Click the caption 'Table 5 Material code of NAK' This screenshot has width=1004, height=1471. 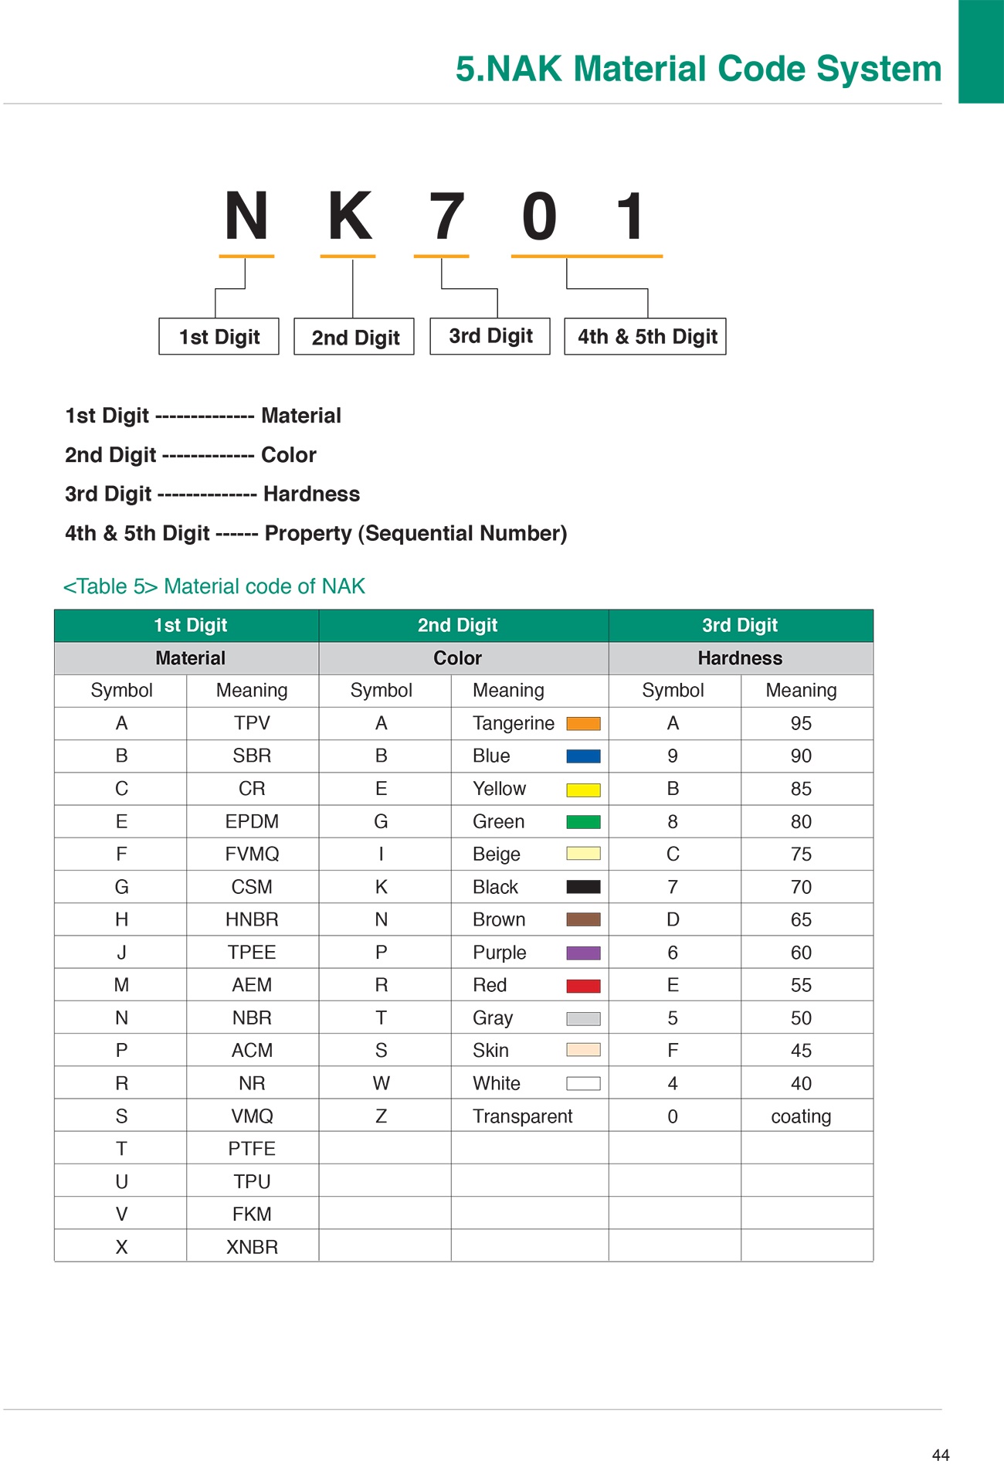click(x=214, y=586)
